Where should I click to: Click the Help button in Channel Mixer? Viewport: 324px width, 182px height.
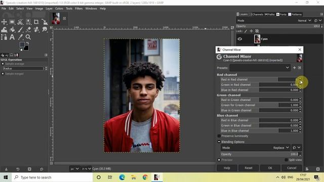[227, 168]
